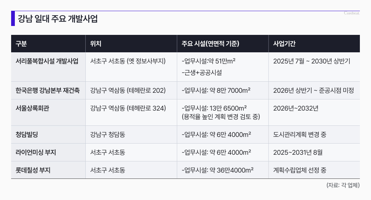The image size is (371, 200).
Task: Select the '라이언미싱 부지' row label
Action: (x=36, y=152)
